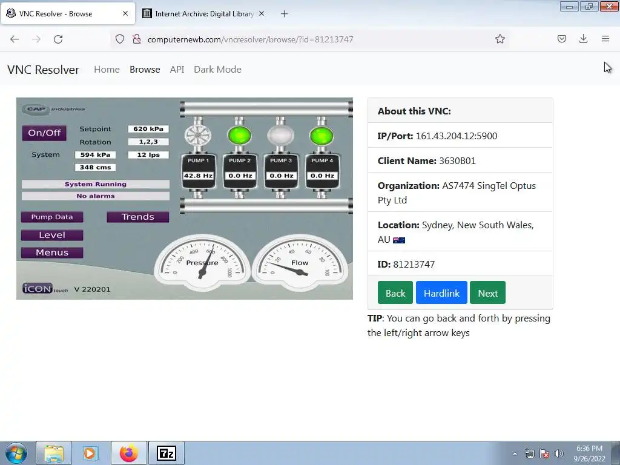620x465 pixels.
Task: Open Windows Media Player taskbar icon
Action: tap(90, 453)
